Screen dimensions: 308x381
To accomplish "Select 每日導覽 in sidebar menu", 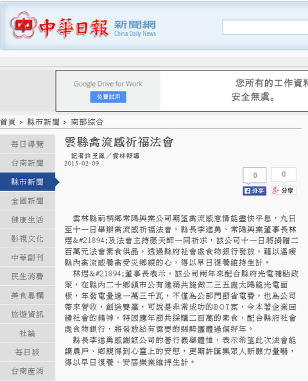I will 28,144.
